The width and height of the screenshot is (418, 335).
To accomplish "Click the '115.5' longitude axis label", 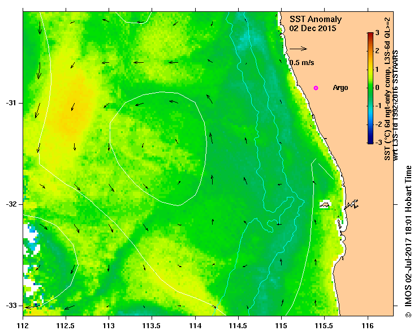I will pyautogui.click(x=325, y=326).
